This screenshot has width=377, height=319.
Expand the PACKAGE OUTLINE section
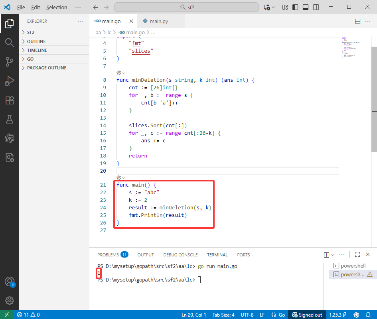[54, 68]
